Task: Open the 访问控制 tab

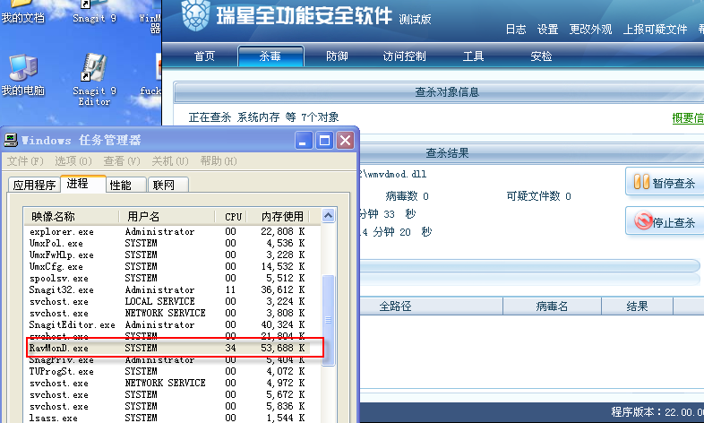Action: 404,56
